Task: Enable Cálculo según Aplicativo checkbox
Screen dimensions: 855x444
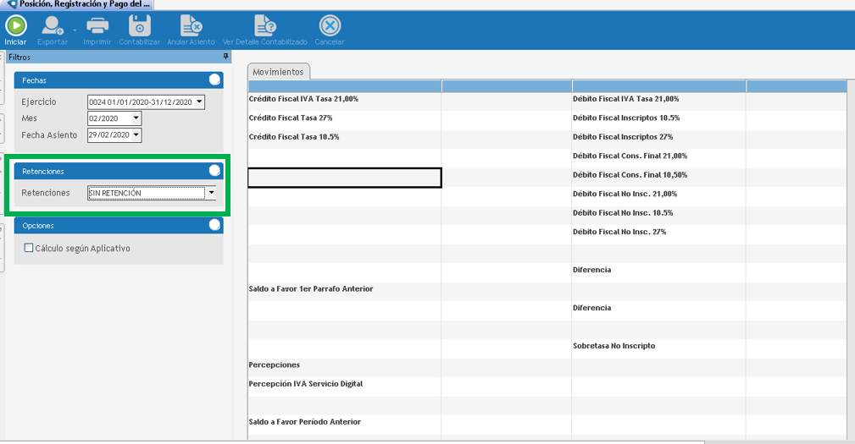Action: pos(30,248)
